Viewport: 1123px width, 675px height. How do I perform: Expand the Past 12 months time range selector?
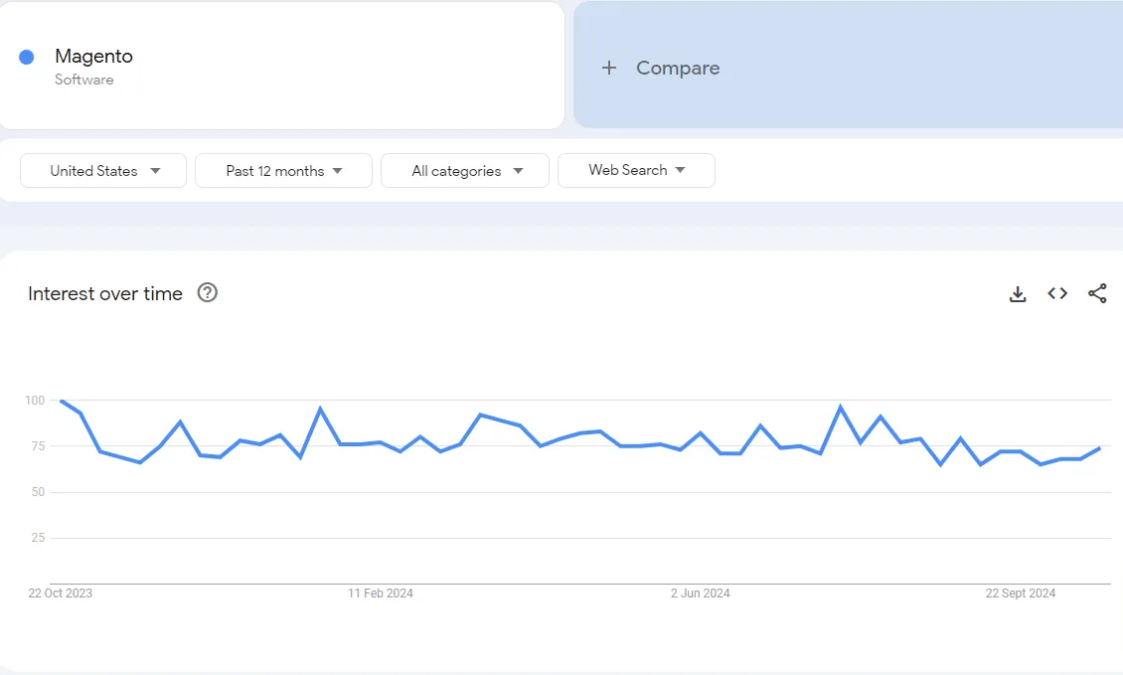click(283, 170)
